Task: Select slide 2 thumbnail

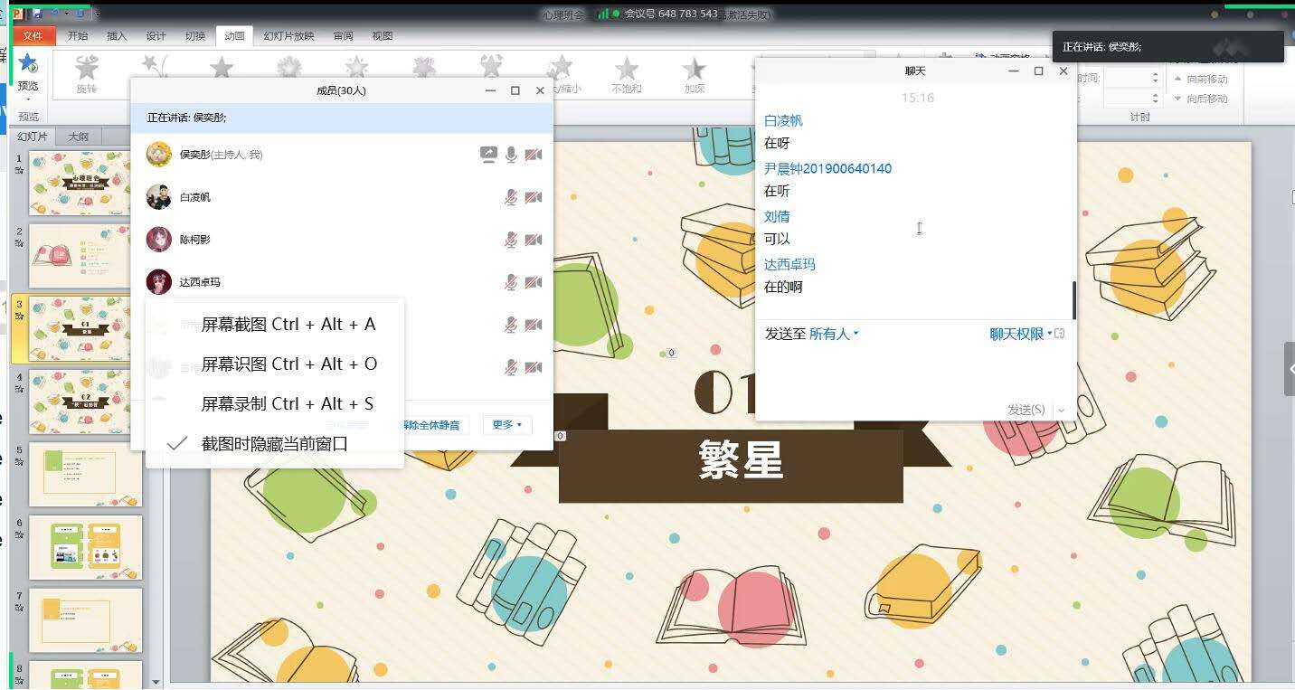Action: (x=86, y=256)
